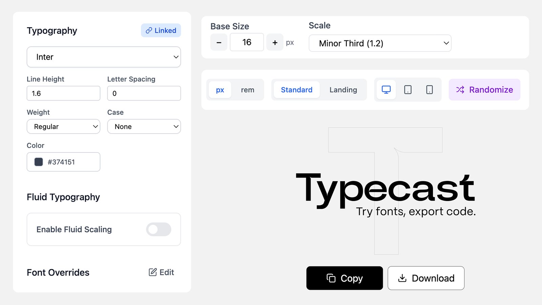Toggle the Linked chain button
This screenshot has height=305, width=542.
tap(161, 30)
